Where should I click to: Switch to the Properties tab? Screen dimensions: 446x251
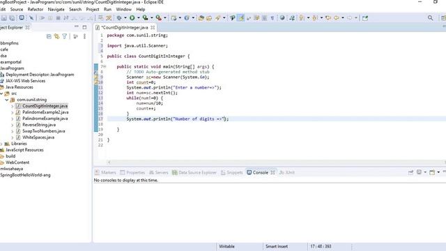click(132, 172)
